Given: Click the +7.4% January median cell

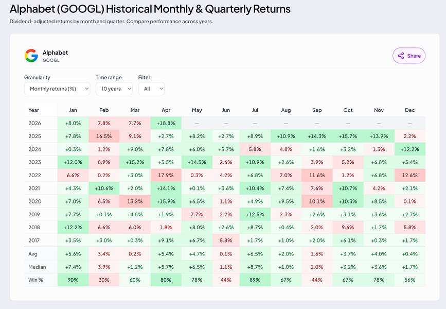Looking at the screenshot, I should [x=73, y=267].
